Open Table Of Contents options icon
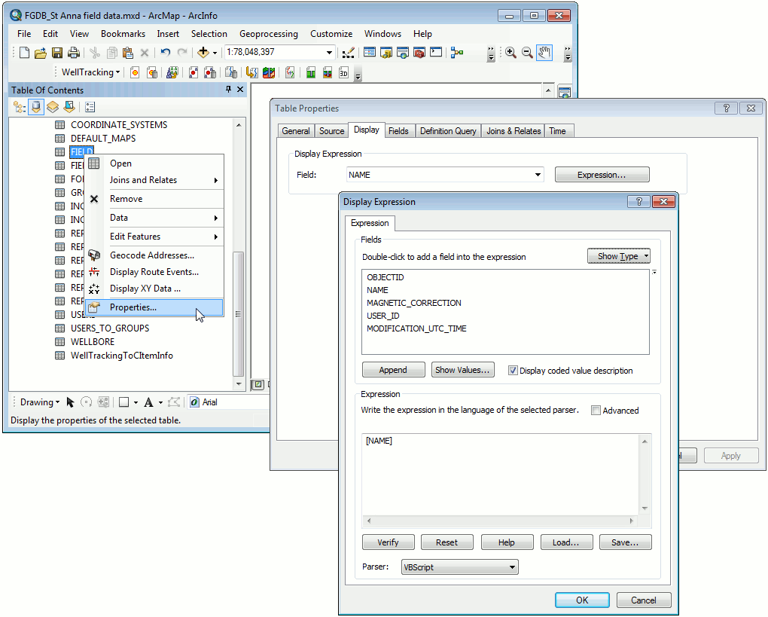 point(90,107)
